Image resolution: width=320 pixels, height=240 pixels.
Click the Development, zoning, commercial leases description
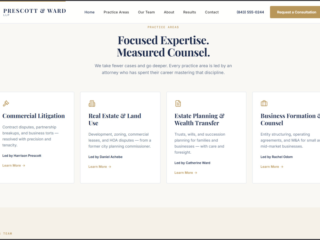(120, 140)
